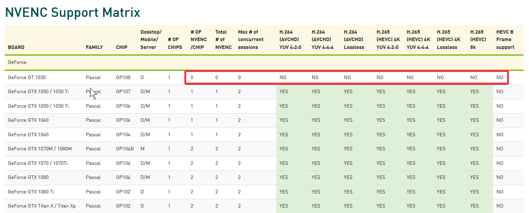Select the GeForce GTX 1070M / 1080M row
The height and width of the screenshot is (213, 529).
[40, 149]
